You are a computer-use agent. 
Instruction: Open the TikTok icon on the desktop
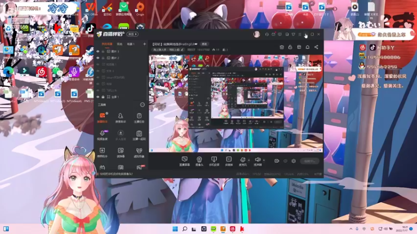[x=90, y=30]
